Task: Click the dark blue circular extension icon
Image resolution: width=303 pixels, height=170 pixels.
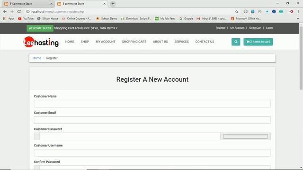Action: (274, 11)
